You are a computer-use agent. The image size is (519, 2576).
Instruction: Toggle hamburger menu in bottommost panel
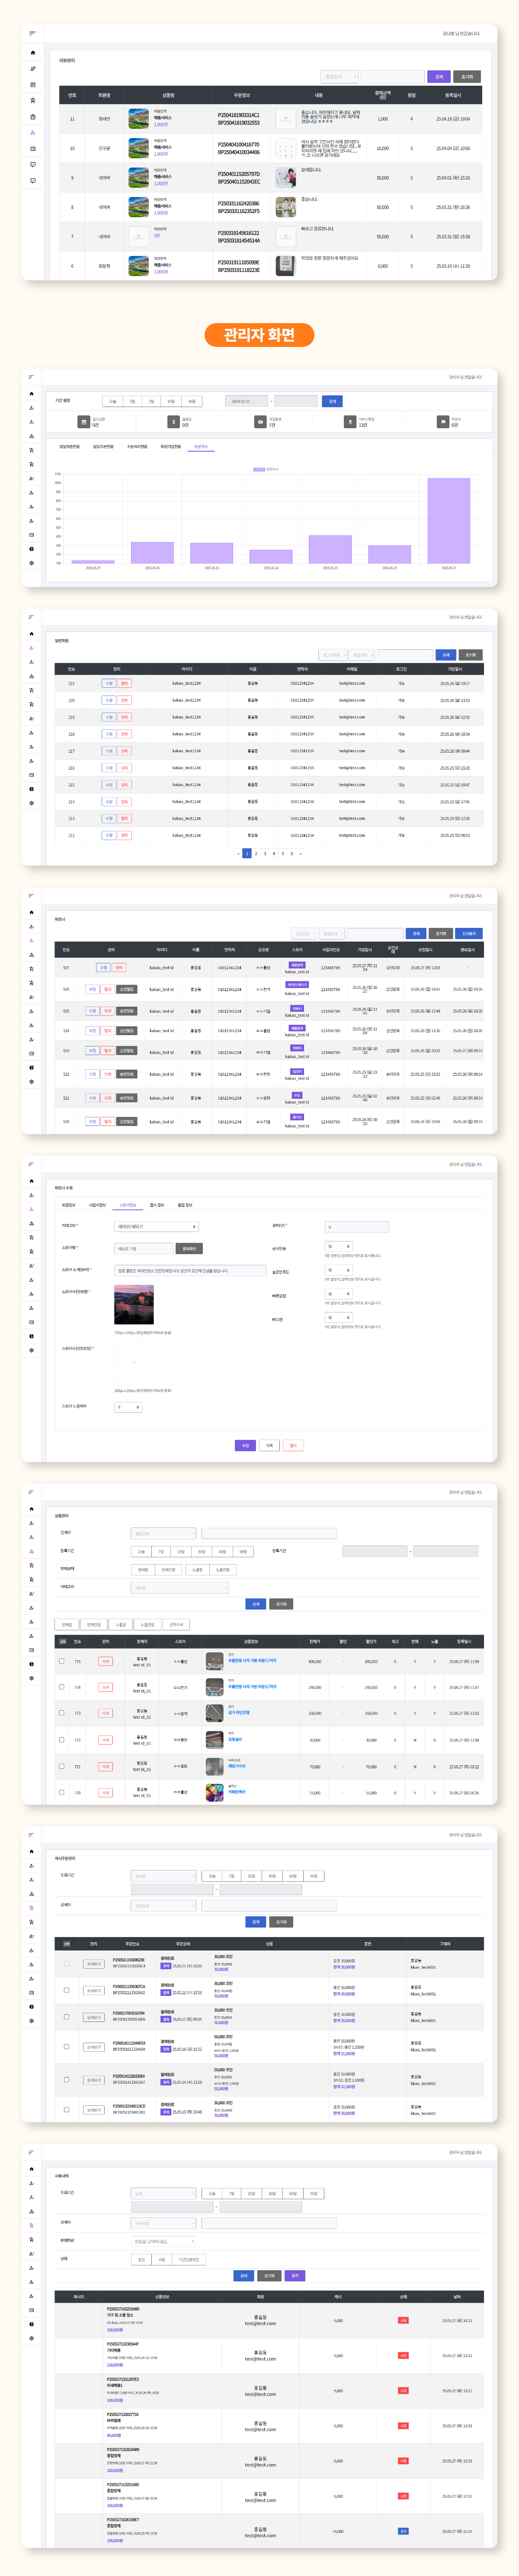(31, 2152)
